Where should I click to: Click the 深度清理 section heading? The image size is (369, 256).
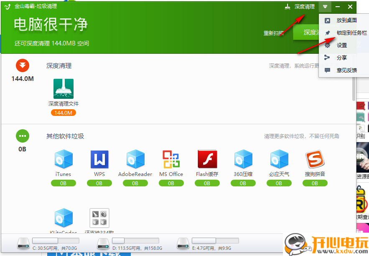click(59, 66)
